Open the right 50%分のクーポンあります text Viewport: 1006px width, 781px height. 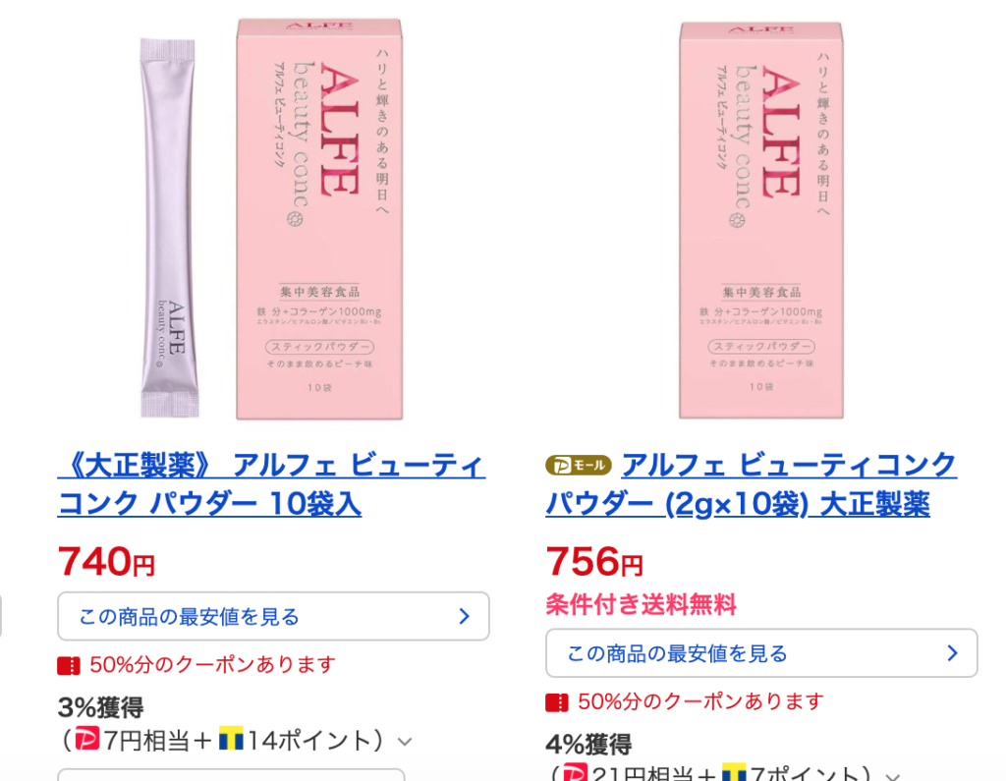700,701
